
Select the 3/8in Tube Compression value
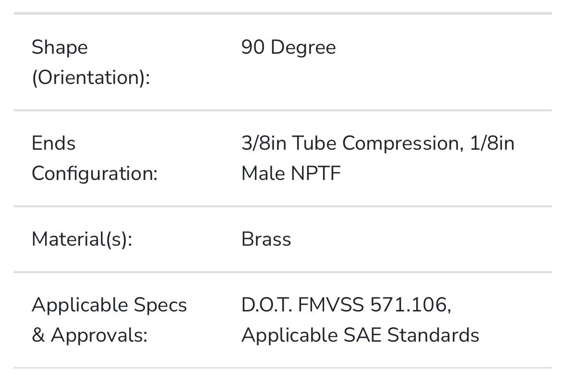352,143
